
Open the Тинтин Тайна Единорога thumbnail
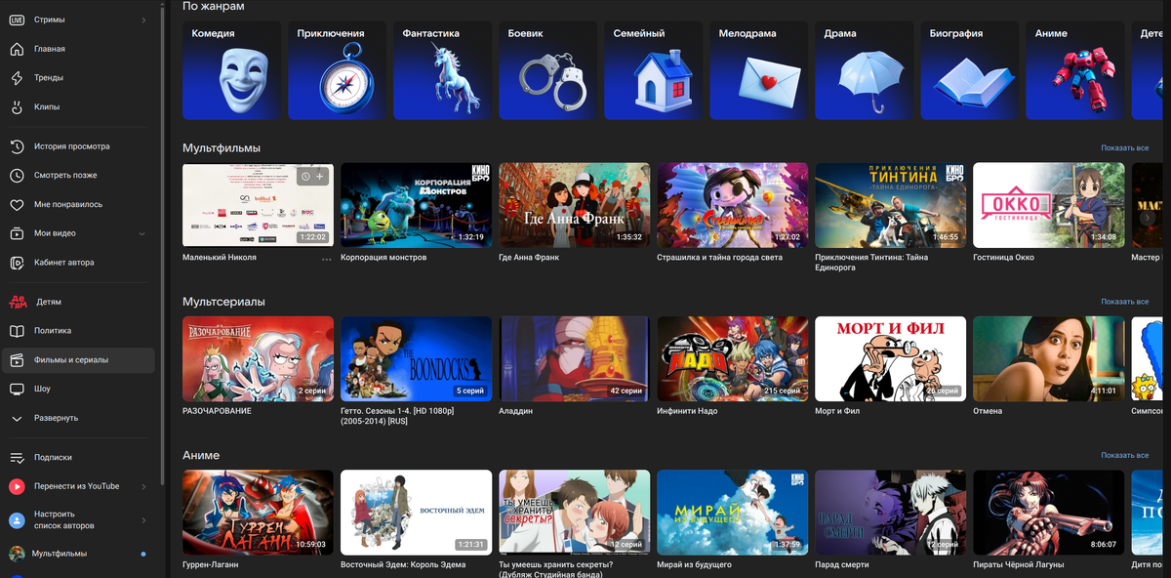click(890, 205)
